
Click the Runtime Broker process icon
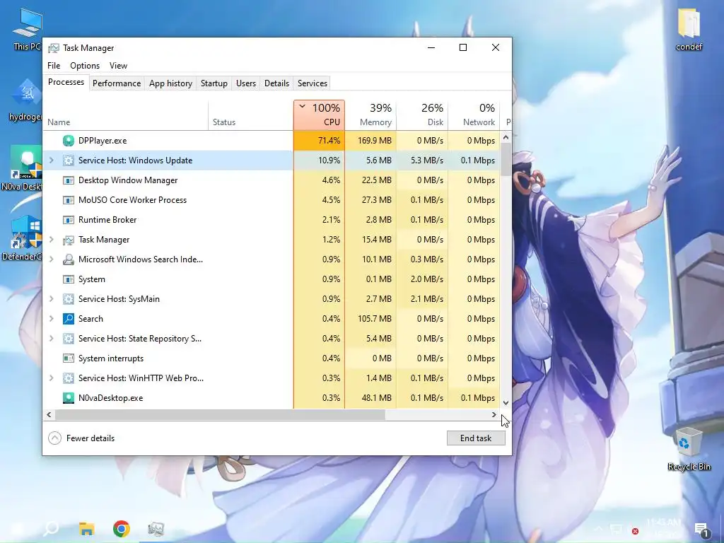pyautogui.click(x=69, y=221)
